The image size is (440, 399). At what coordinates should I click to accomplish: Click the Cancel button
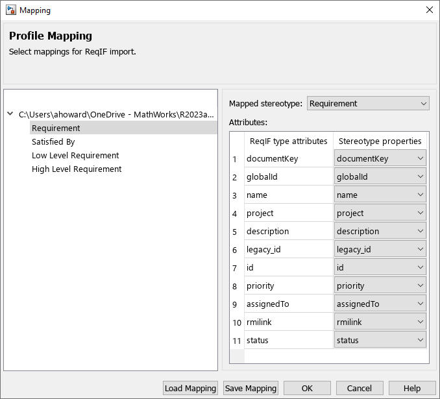click(x=360, y=388)
